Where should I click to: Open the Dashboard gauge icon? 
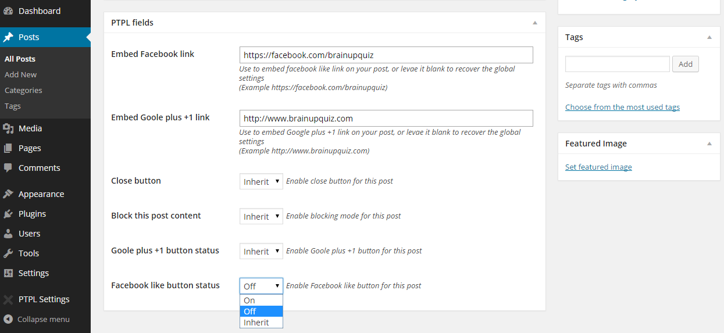(8, 11)
